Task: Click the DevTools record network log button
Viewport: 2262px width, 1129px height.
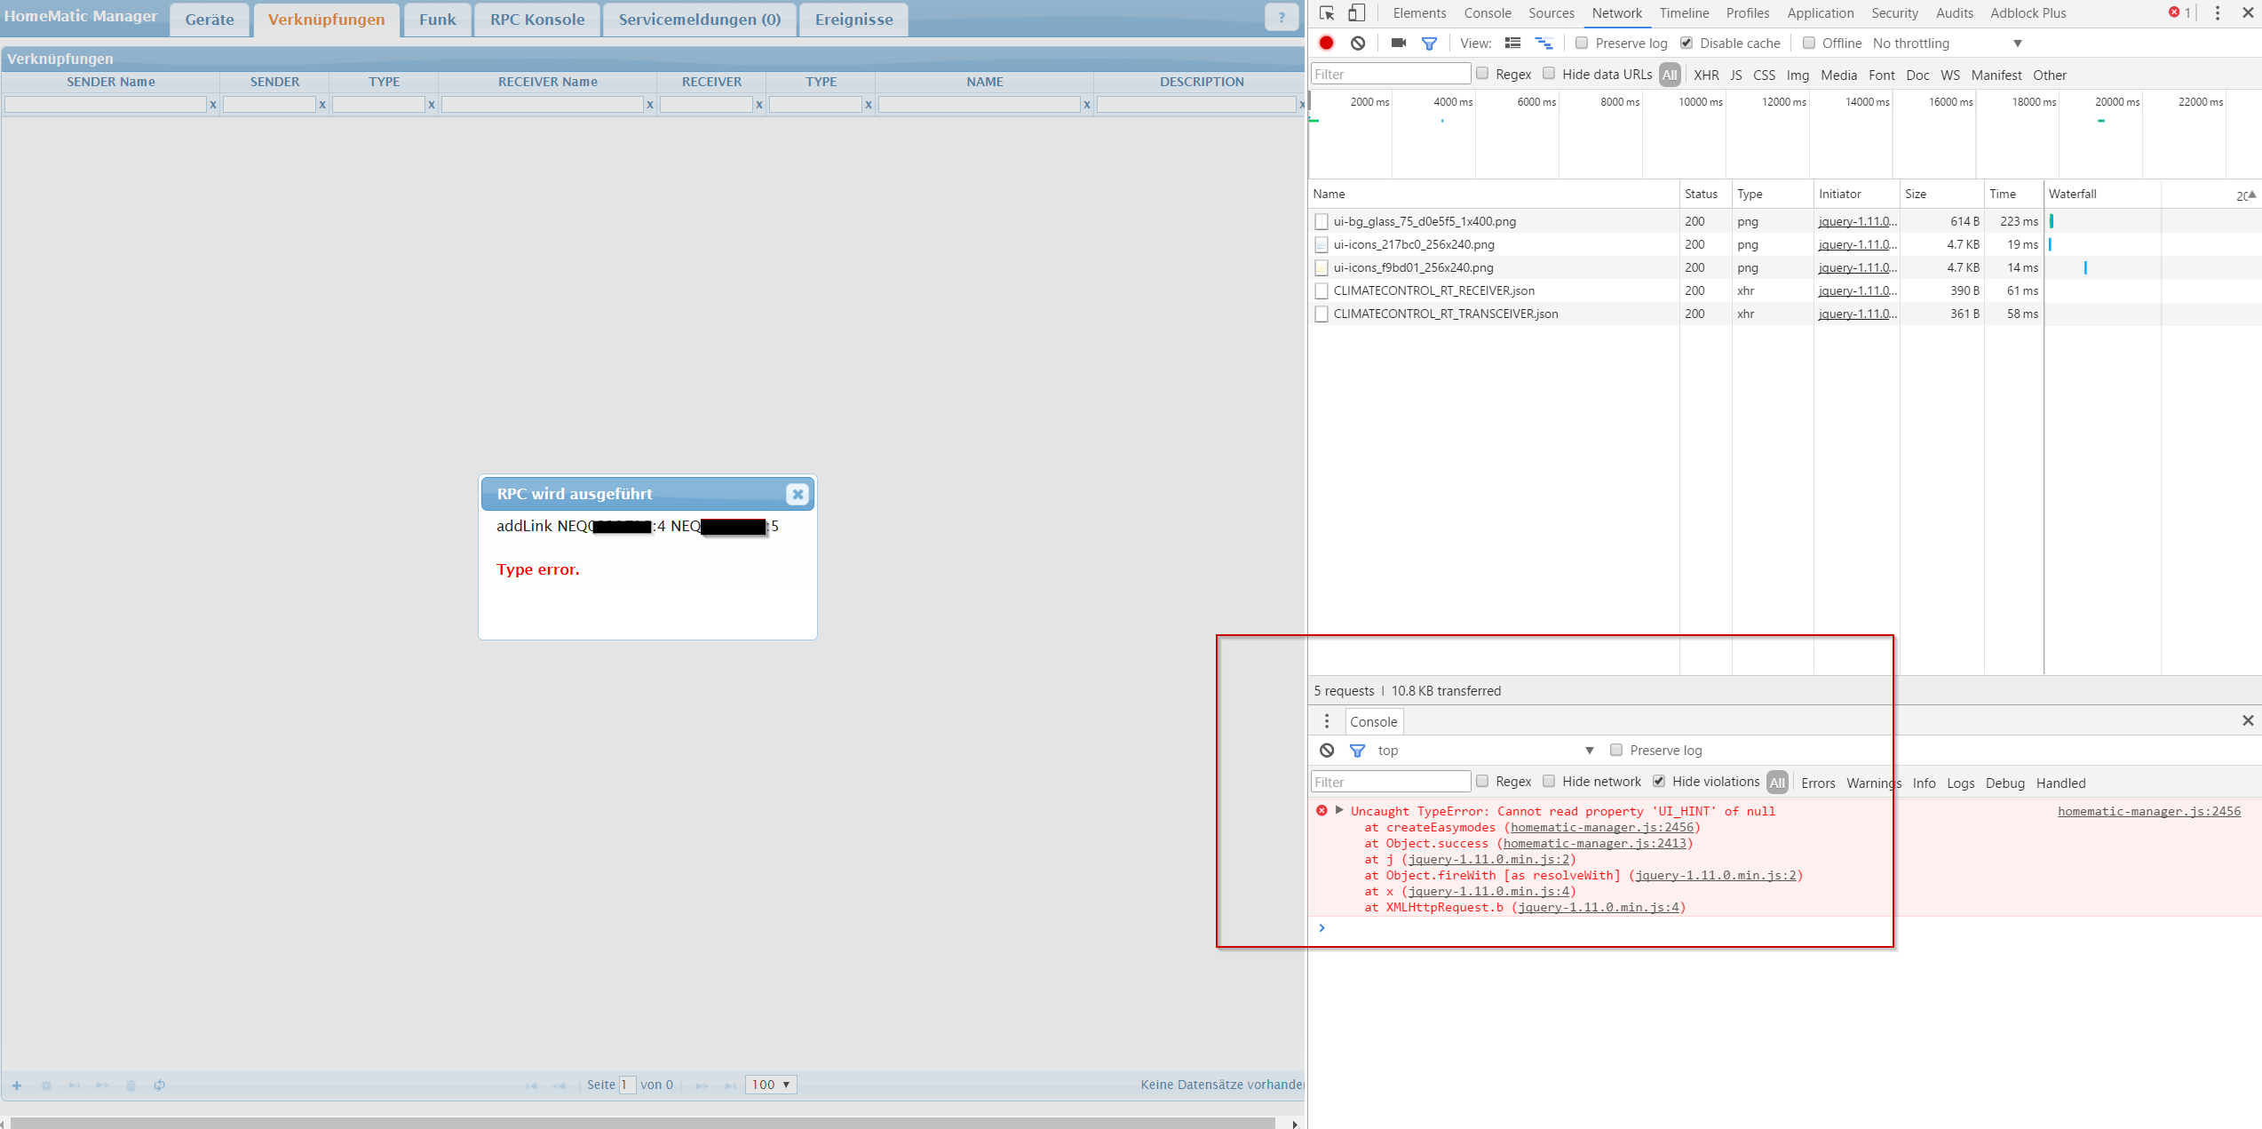Action: 1326,43
